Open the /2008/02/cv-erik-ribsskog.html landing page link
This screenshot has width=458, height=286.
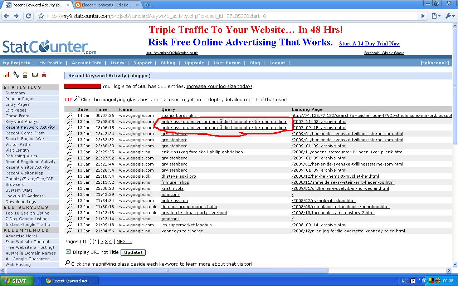click(x=323, y=201)
